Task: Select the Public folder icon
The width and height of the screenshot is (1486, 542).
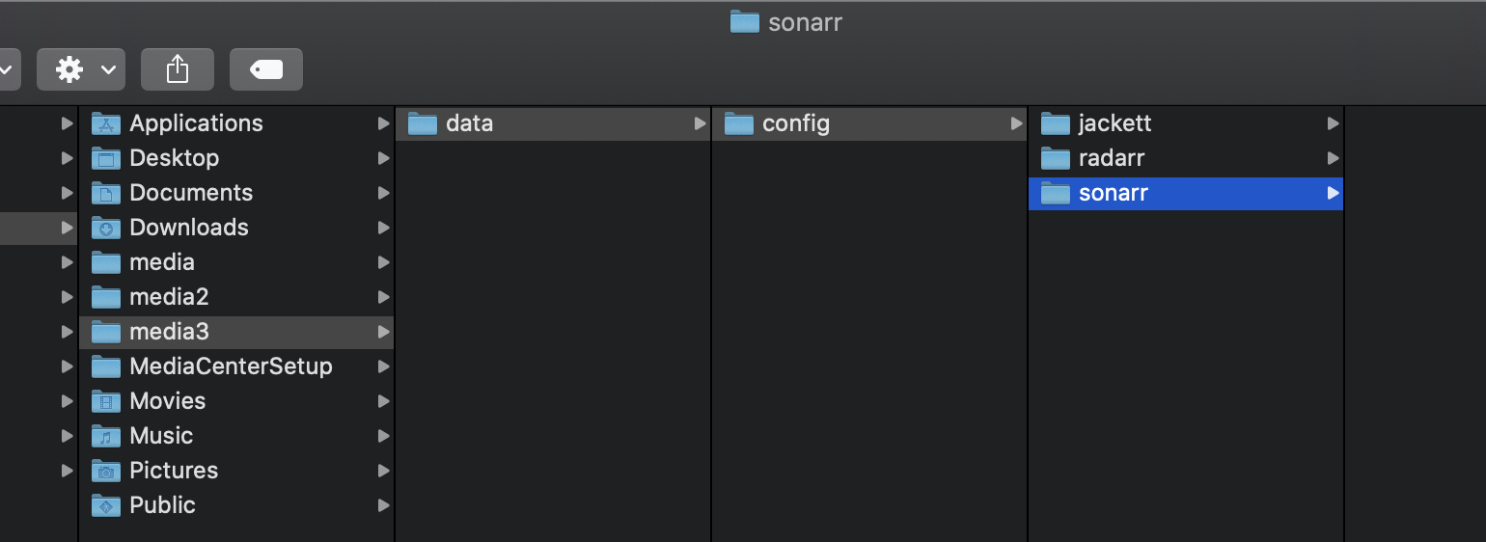Action: click(x=106, y=505)
